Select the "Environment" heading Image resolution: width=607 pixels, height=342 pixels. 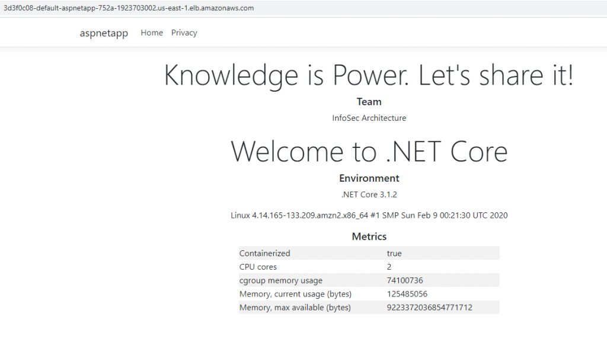coord(369,178)
